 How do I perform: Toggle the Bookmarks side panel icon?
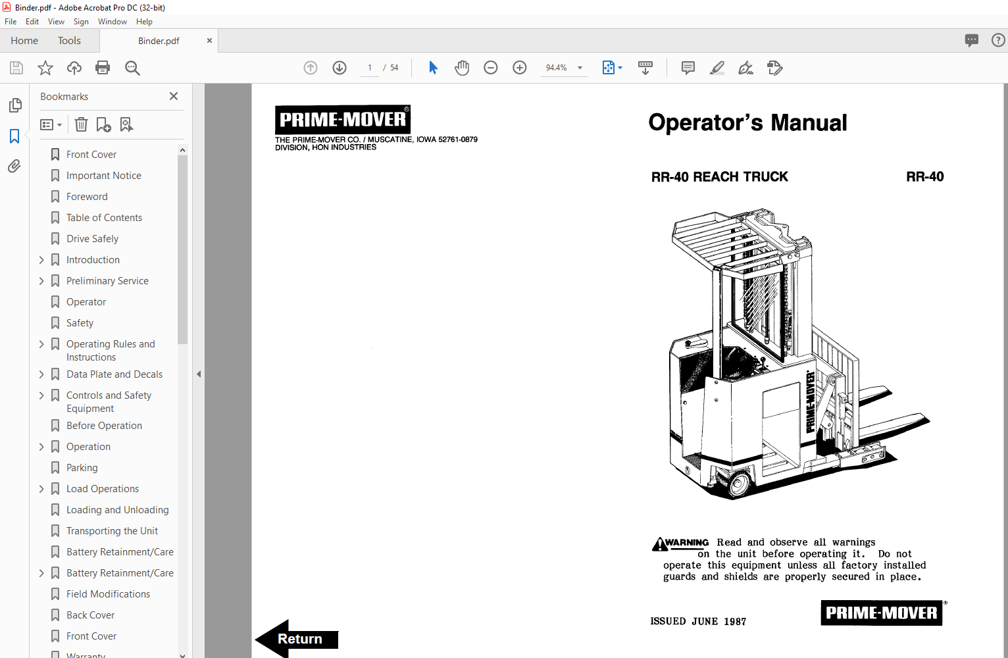(14, 136)
